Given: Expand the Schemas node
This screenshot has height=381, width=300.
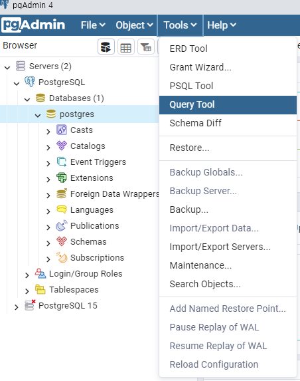Looking at the screenshot, I should 48,243.
